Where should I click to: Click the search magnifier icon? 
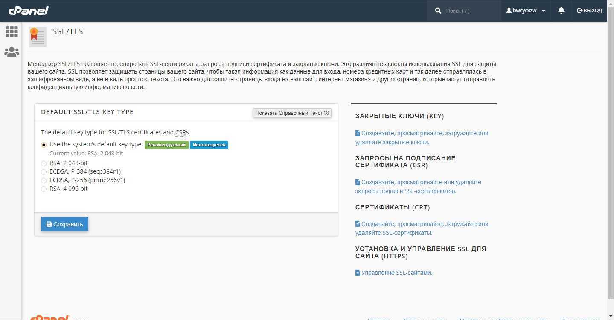click(x=438, y=11)
